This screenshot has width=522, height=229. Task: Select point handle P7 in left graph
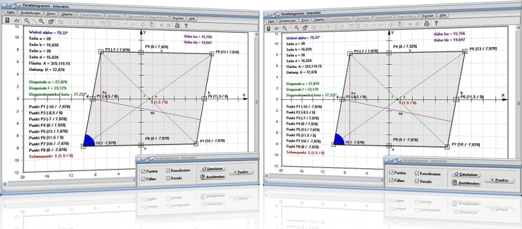tap(196, 143)
